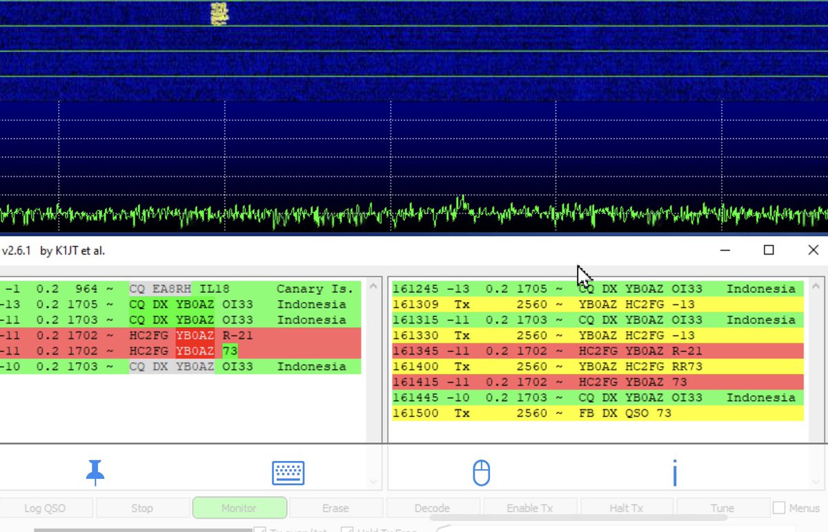The height and width of the screenshot is (532, 828).
Task: Click the Decode button
Action: pyautogui.click(x=433, y=508)
